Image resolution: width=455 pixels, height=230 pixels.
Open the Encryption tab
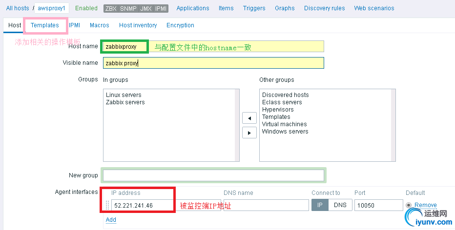(180, 25)
